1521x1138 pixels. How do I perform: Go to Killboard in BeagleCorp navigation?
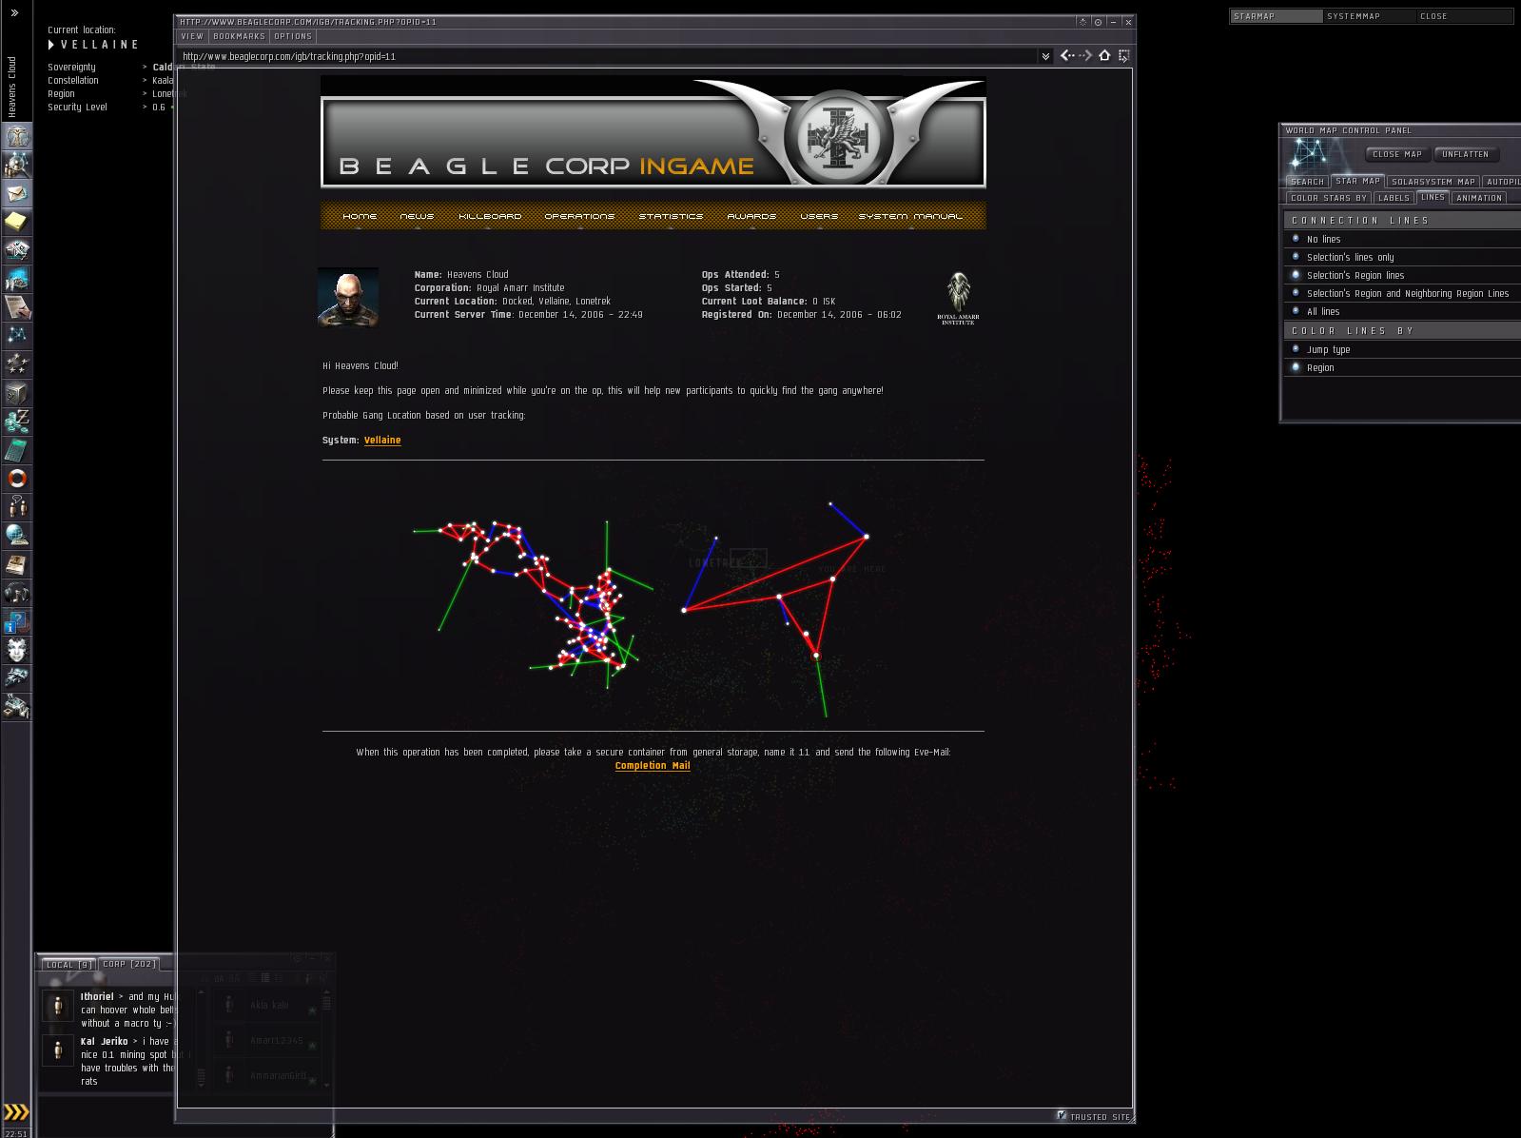point(490,216)
